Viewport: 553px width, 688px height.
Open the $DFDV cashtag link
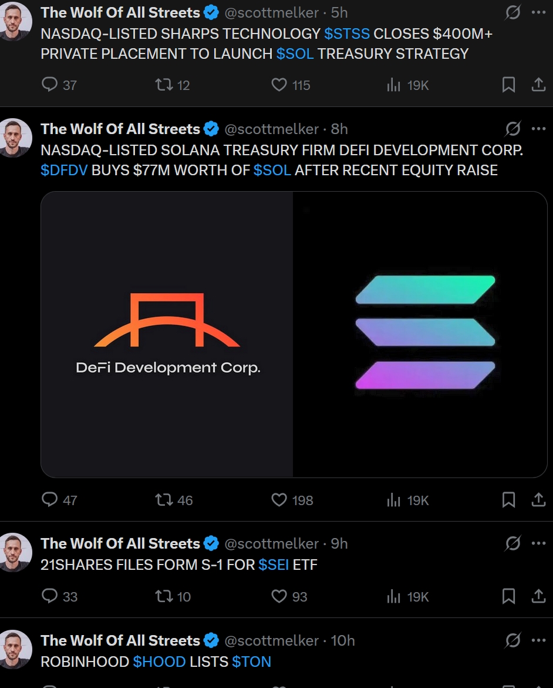pyautogui.click(x=65, y=171)
